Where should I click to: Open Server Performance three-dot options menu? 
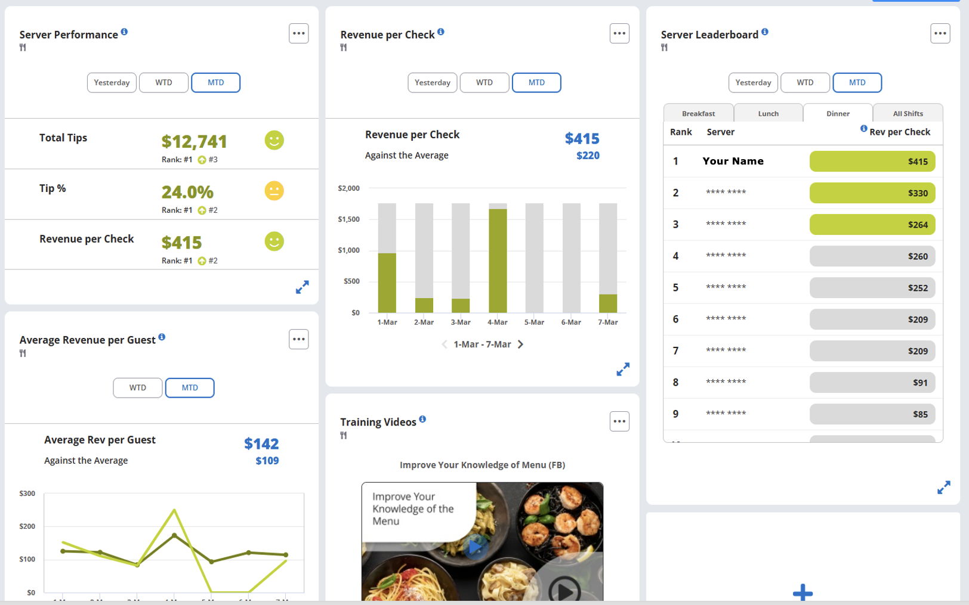click(x=299, y=33)
